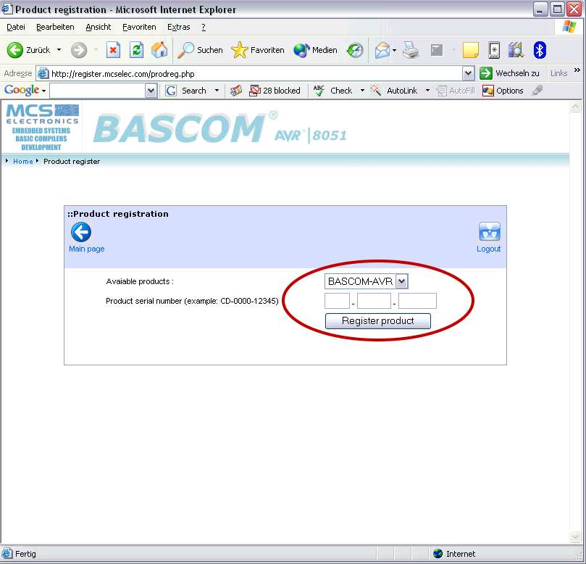Stop page loading with the red X icon

(x=113, y=50)
